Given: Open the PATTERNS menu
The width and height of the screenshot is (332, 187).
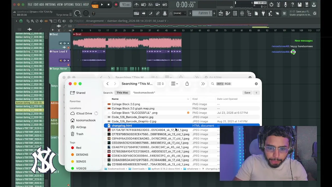Looking at the screenshot, I should (50, 4).
